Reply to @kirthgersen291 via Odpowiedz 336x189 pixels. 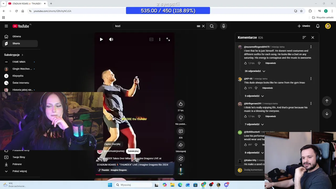(271, 117)
